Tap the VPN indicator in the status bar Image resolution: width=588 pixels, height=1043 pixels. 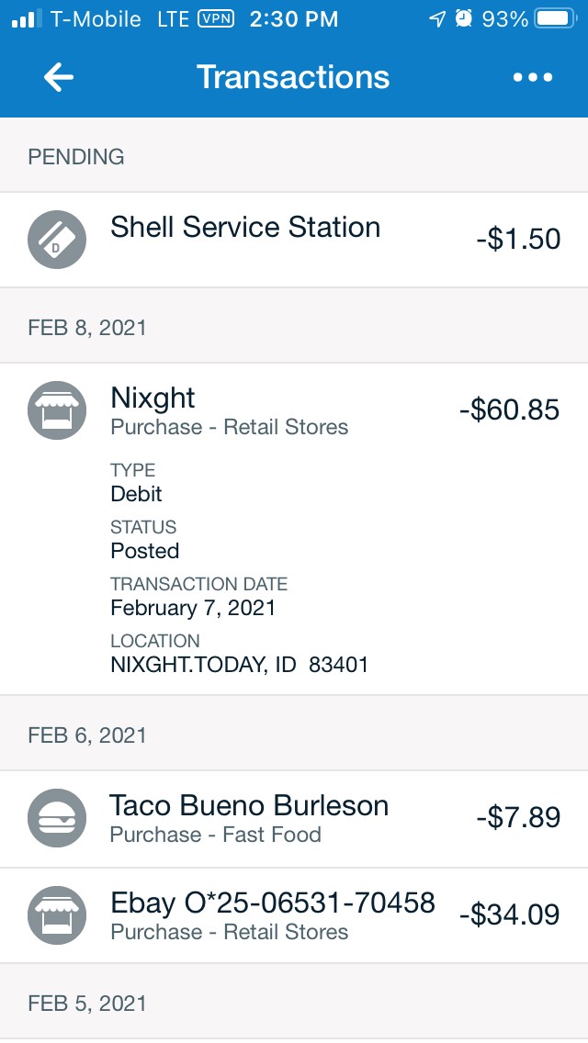(x=216, y=18)
